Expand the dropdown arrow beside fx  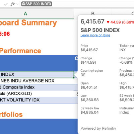[x=17, y=4]
